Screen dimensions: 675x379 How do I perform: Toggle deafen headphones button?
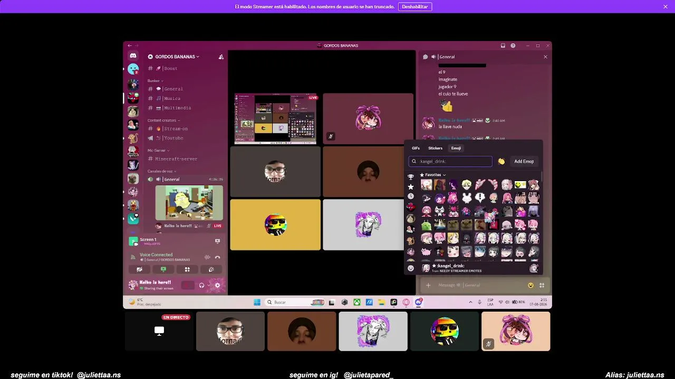[x=201, y=285]
